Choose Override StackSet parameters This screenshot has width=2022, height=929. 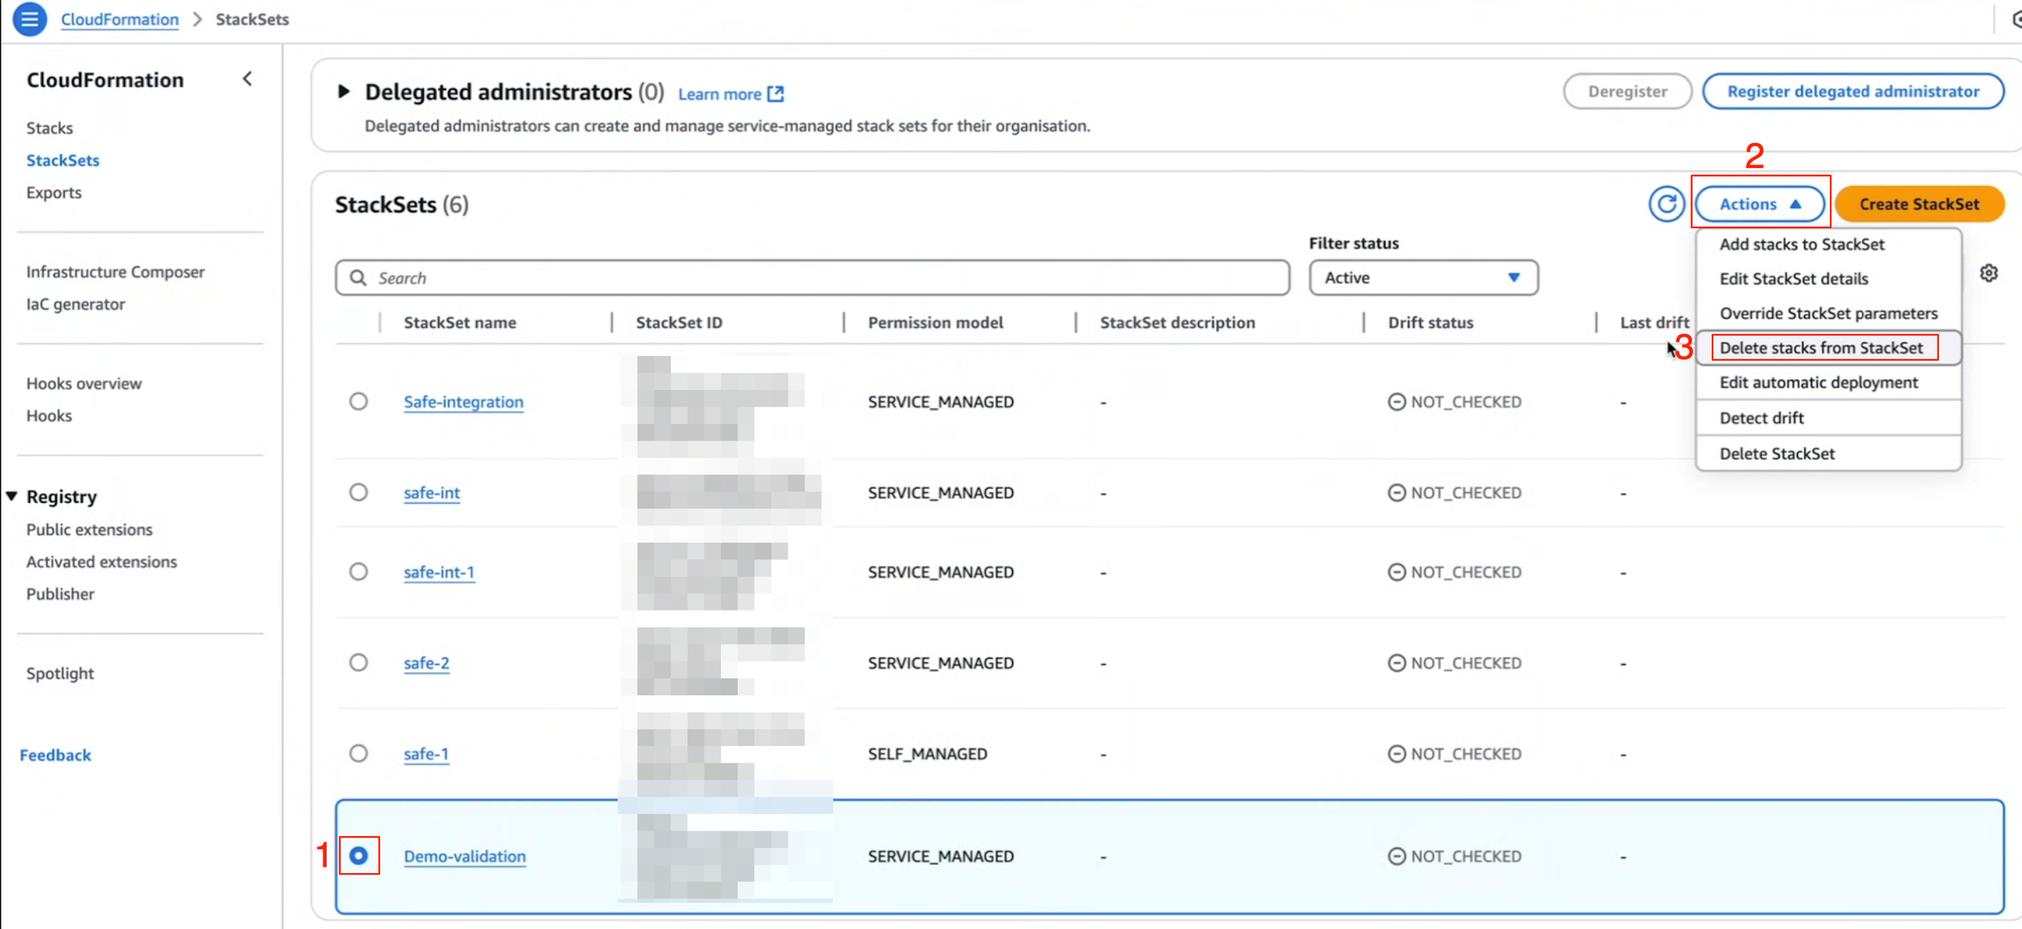point(1828,313)
